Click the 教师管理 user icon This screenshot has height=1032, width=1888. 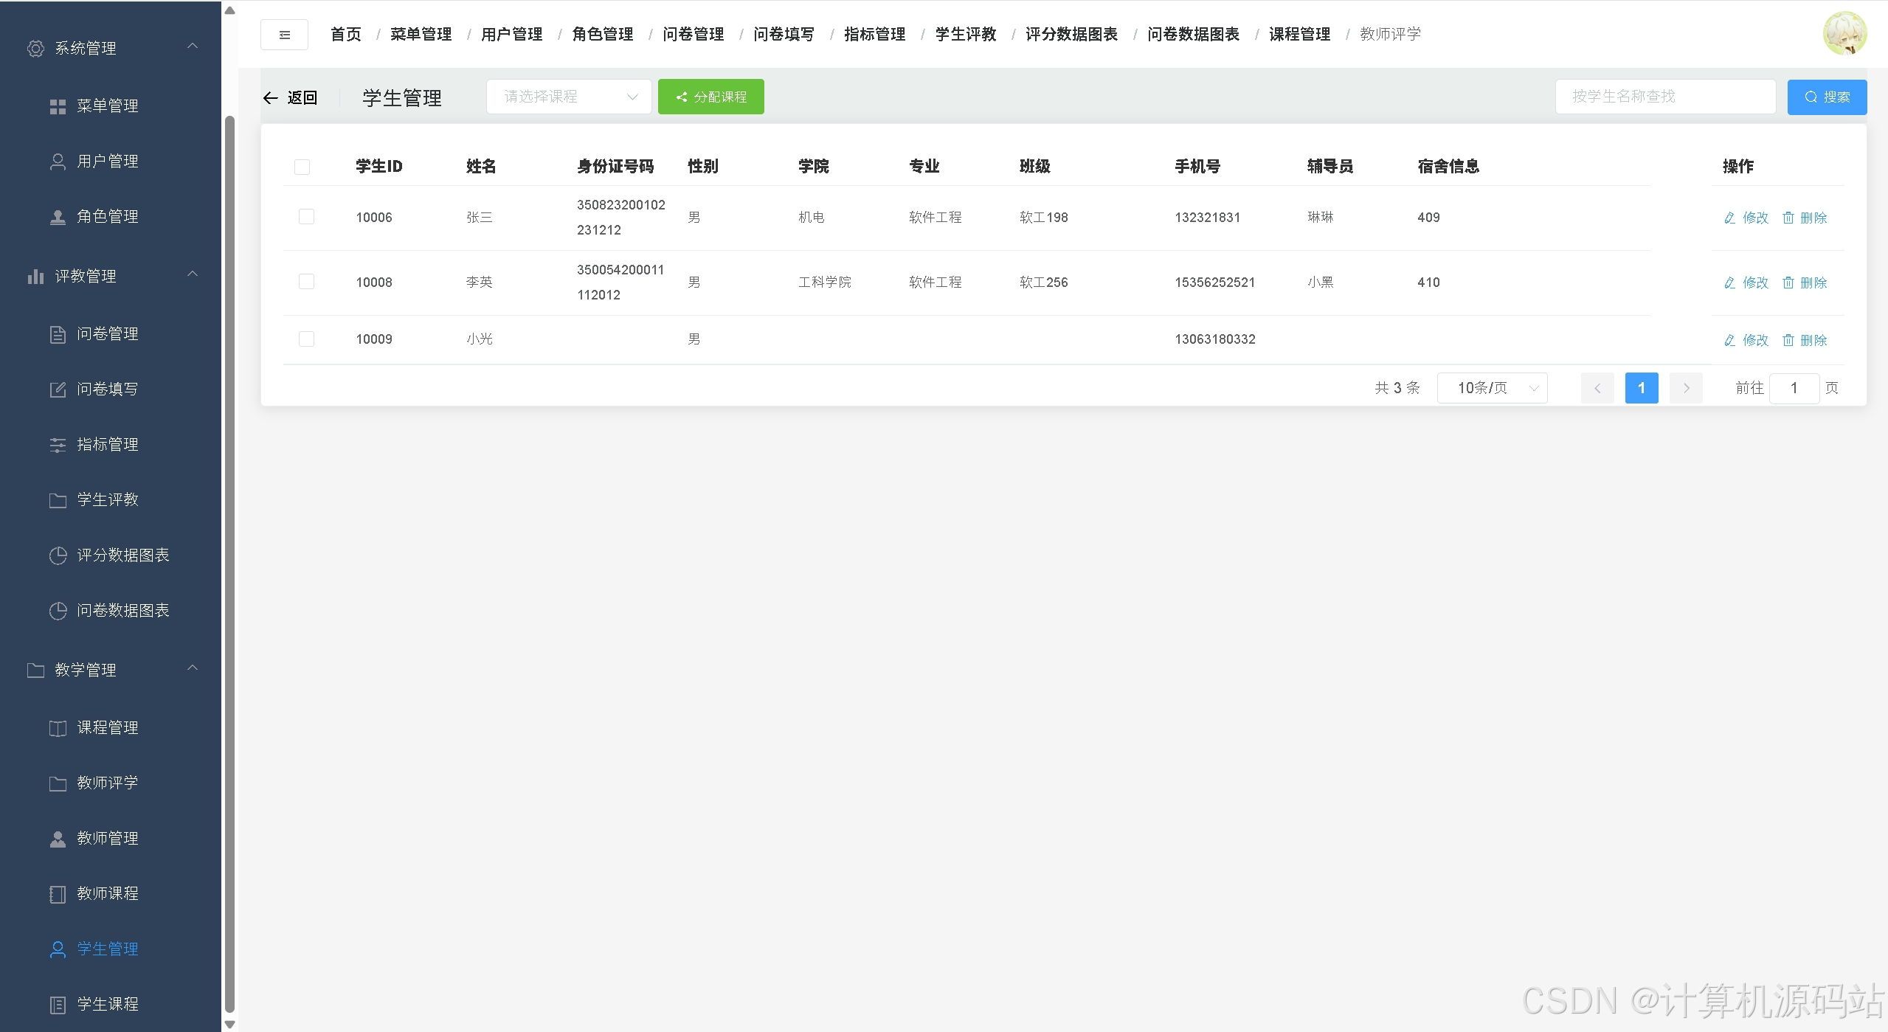pyautogui.click(x=58, y=839)
